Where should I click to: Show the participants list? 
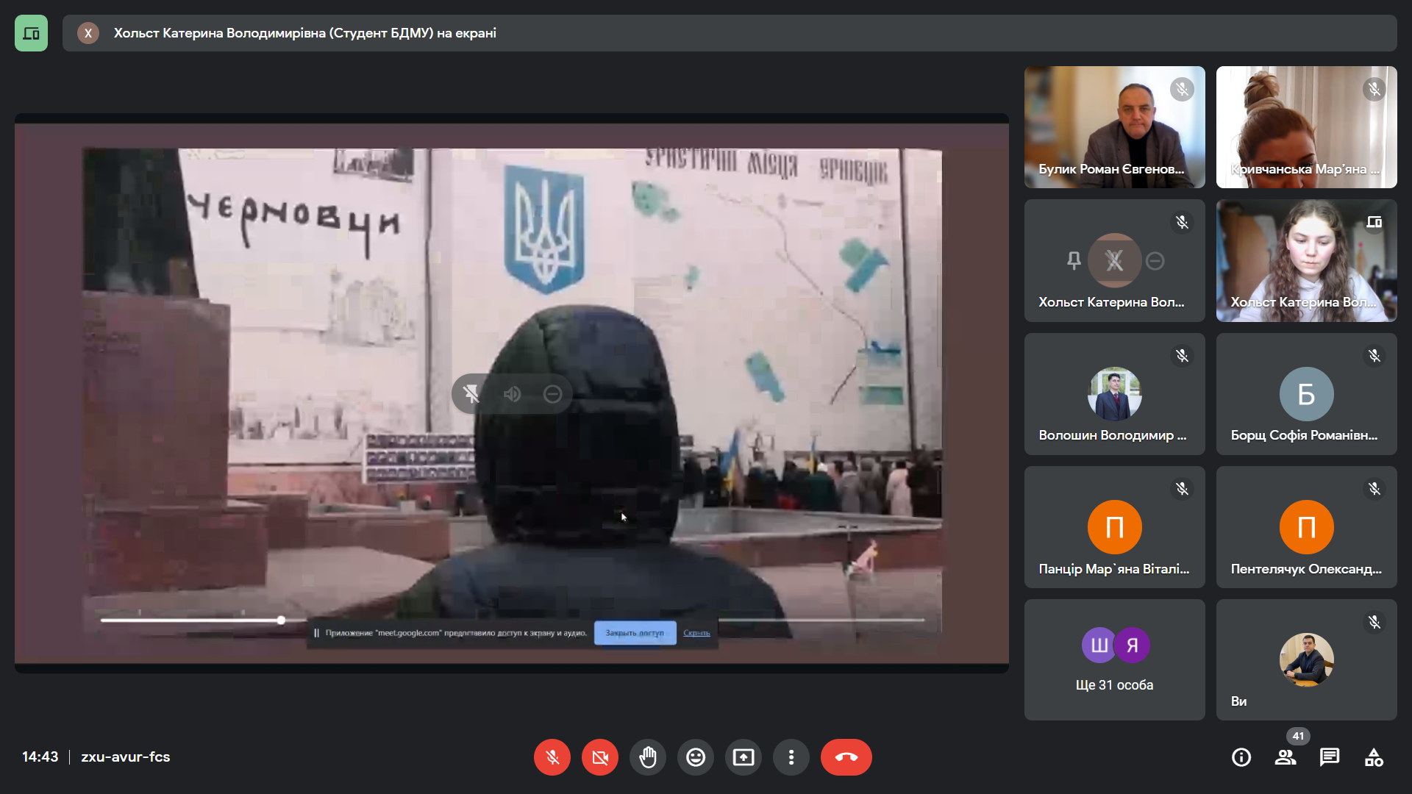pos(1286,757)
